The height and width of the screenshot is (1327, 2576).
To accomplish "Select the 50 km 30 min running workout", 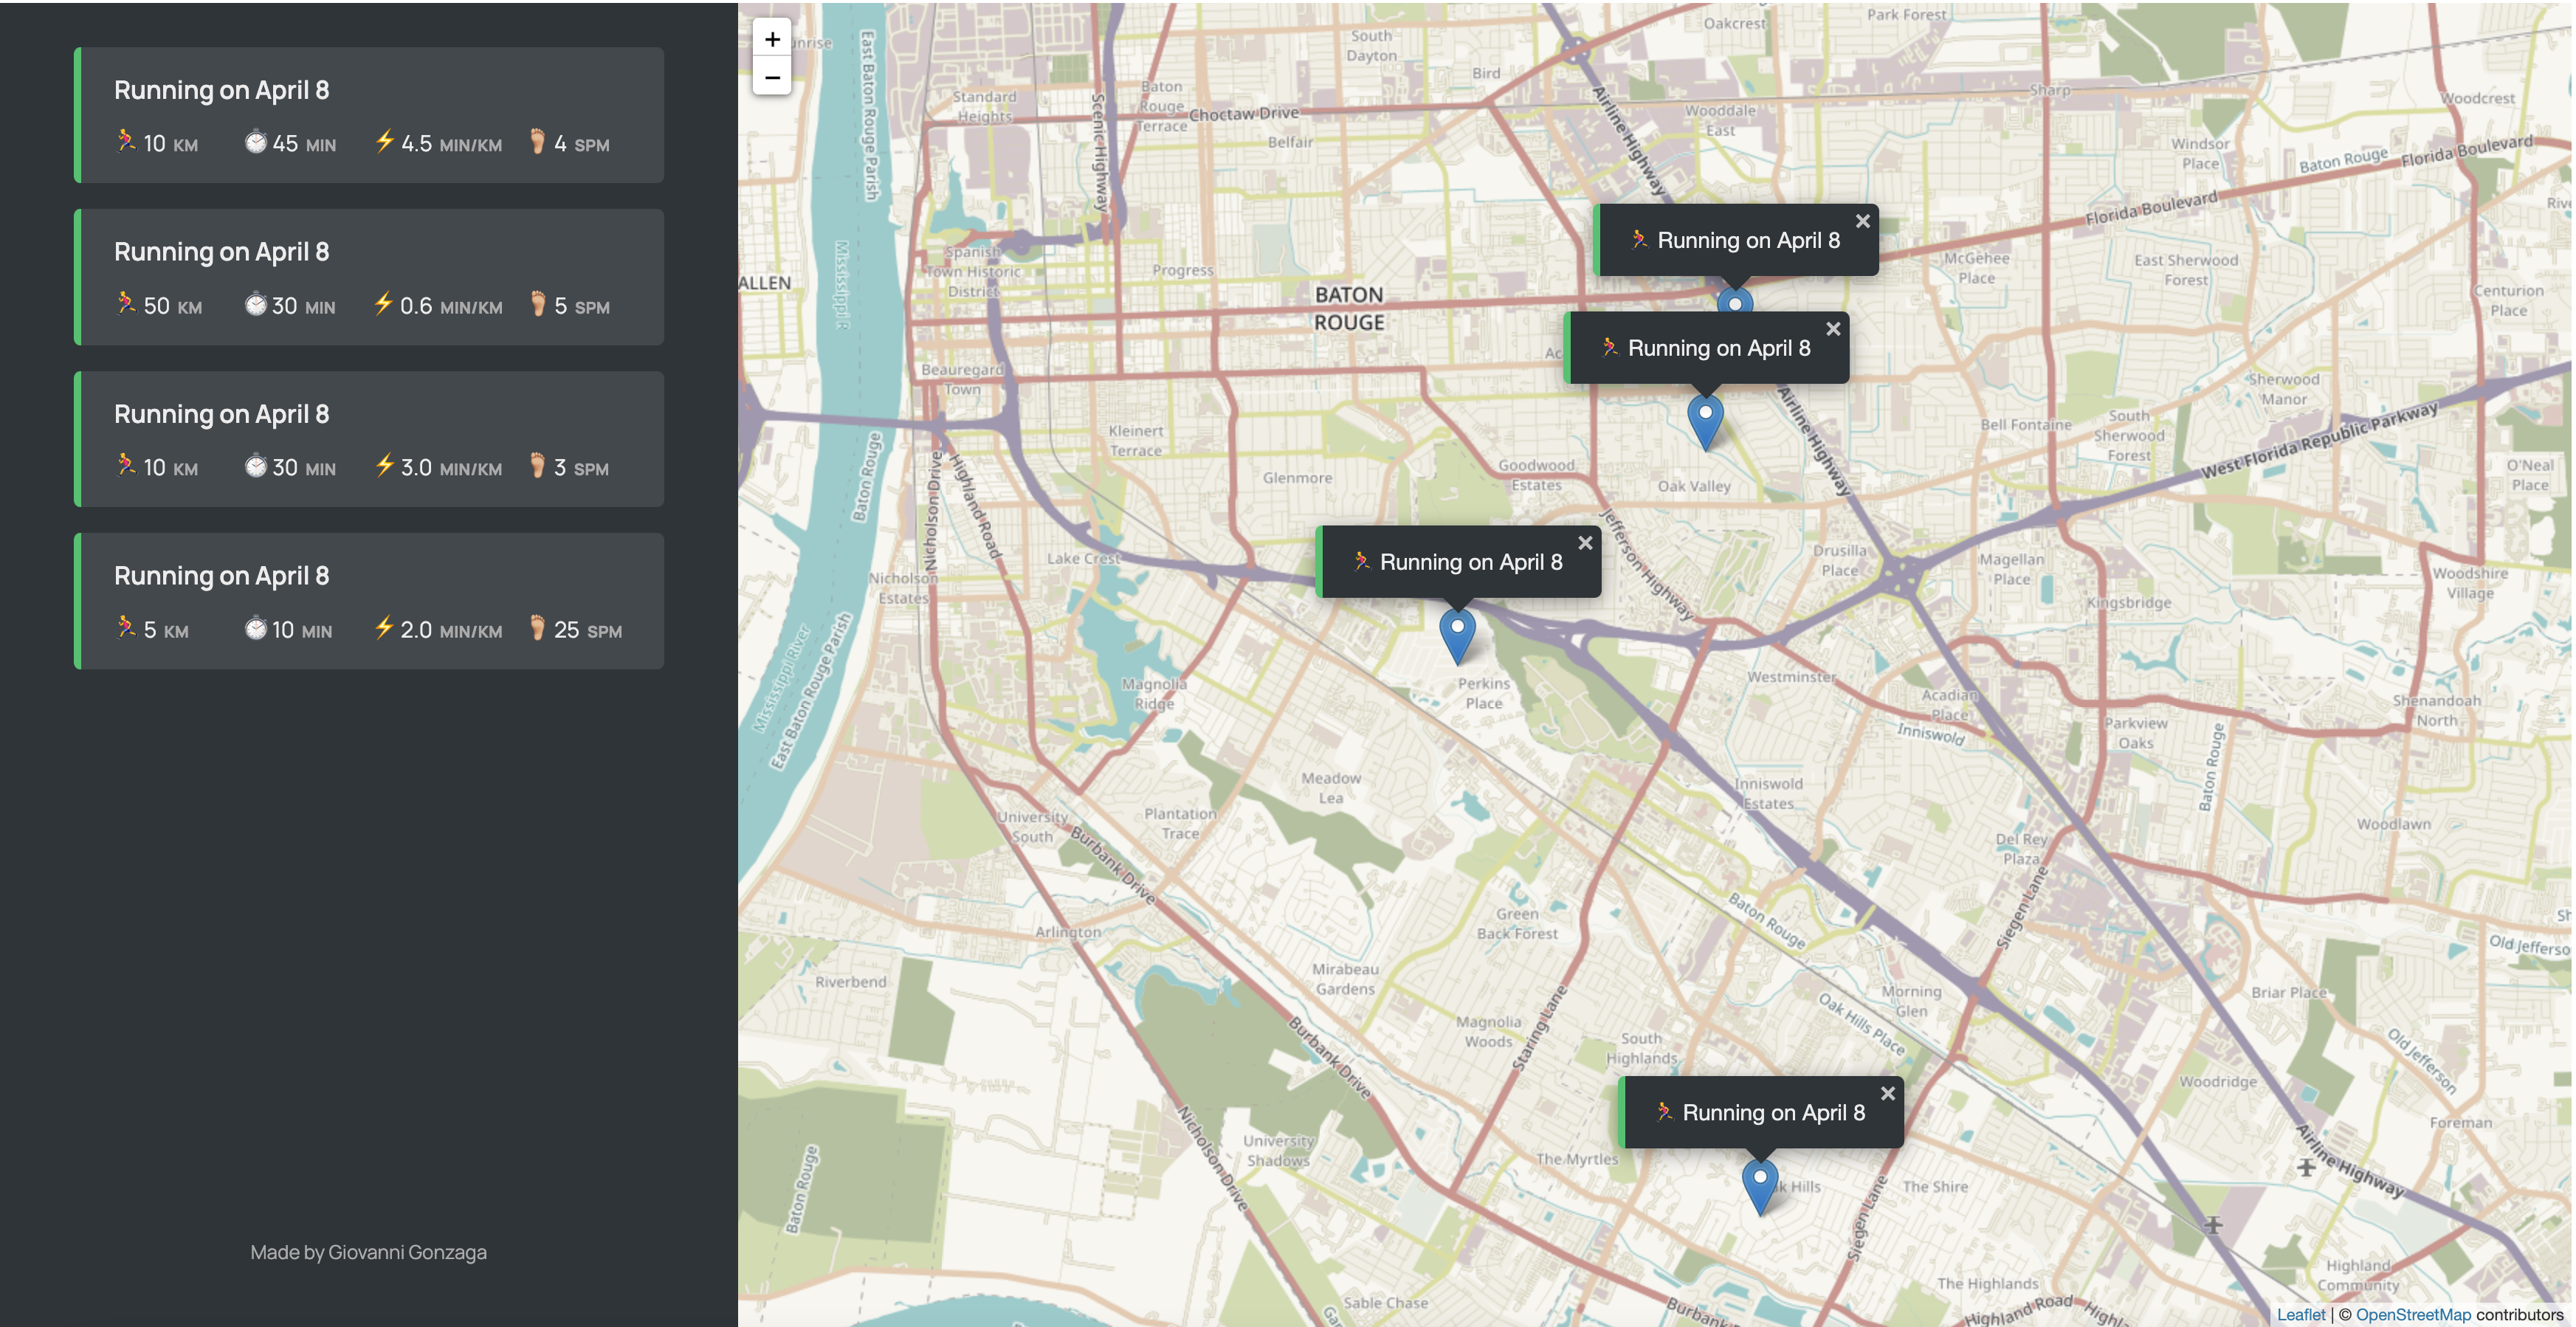I will [x=369, y=277].
